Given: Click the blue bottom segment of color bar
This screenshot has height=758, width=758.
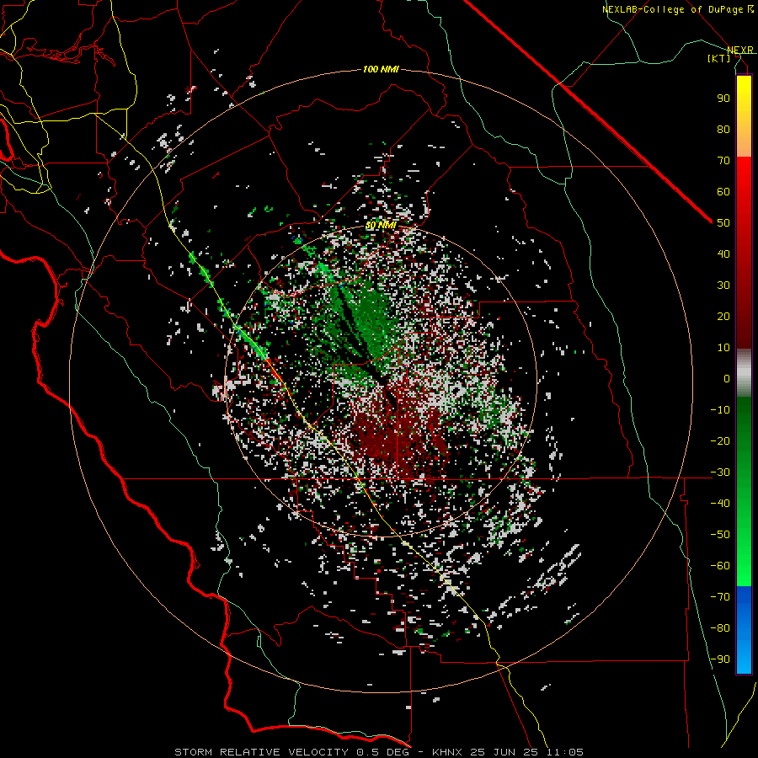Looking at the screenshot, I should (x=744, y=630).
